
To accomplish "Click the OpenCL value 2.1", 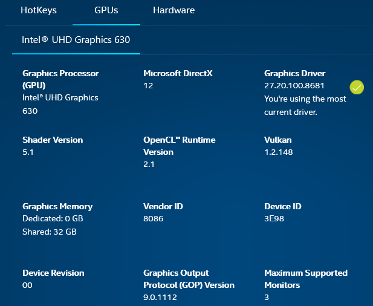I will pos(149,164).
